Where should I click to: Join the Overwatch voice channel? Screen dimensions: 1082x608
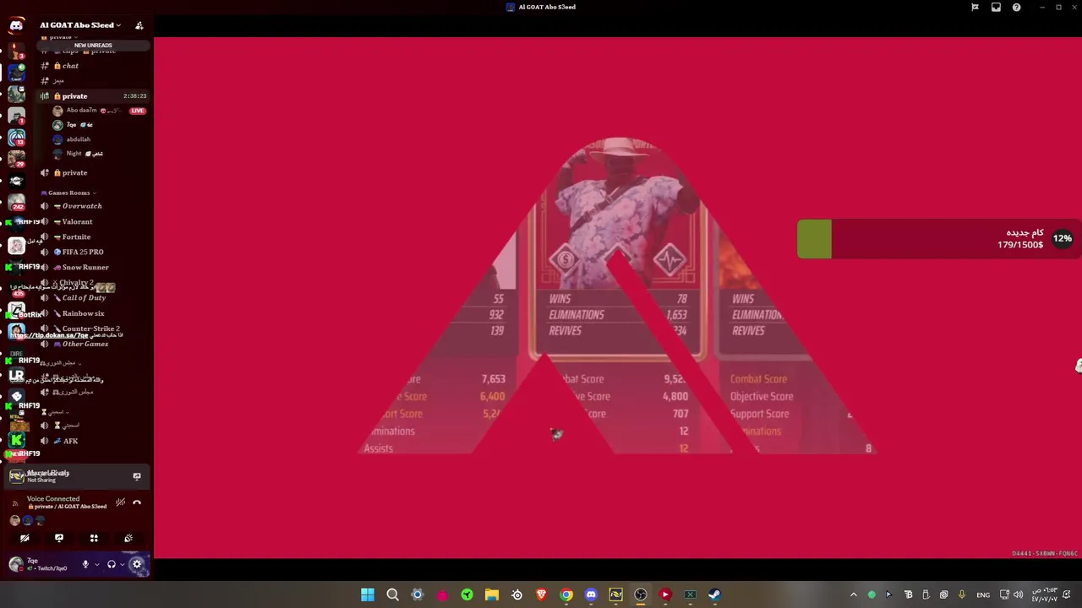coord(93,206)
